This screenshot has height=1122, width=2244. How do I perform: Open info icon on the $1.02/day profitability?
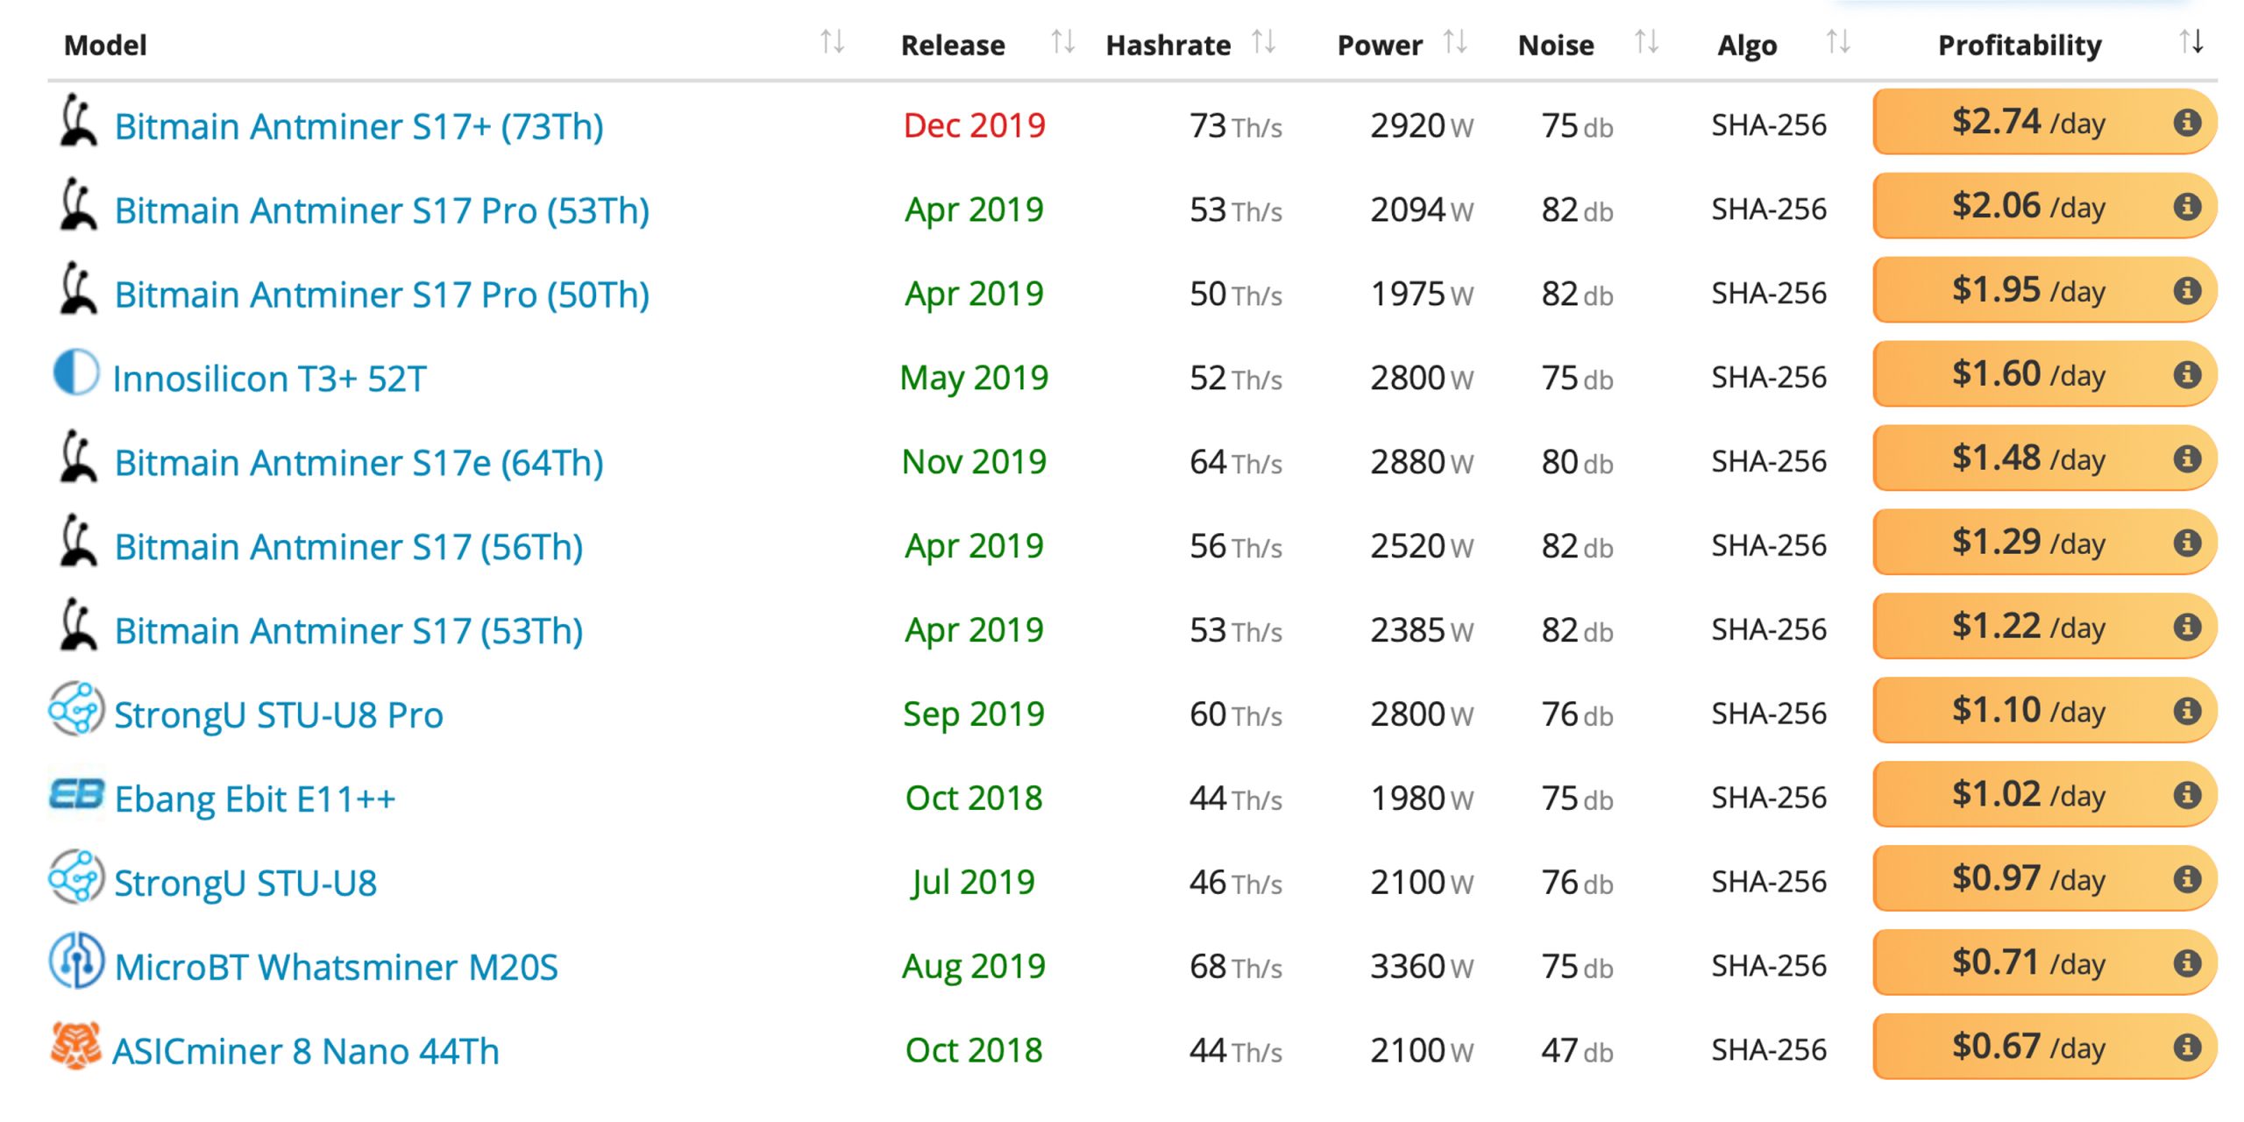[x=2187, y=795]
